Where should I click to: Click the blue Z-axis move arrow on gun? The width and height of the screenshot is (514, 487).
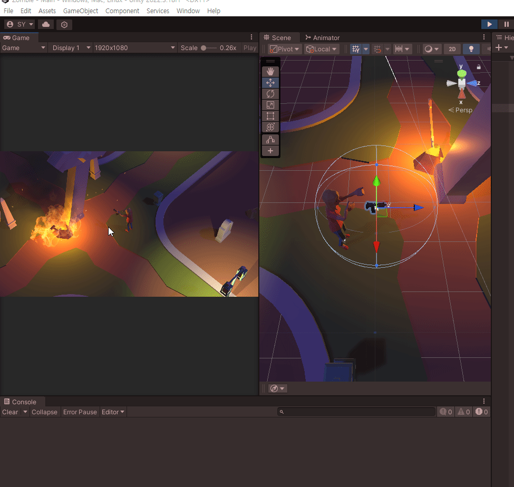(418, 208)
